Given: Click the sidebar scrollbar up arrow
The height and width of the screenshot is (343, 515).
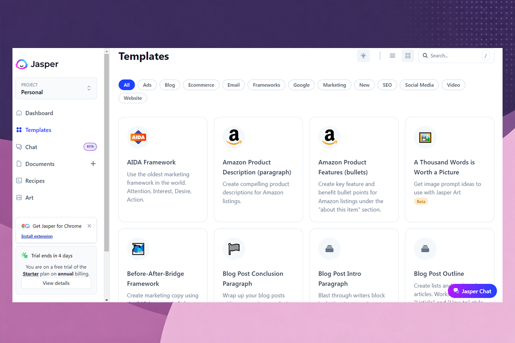Looking at the screenshot, I should [x=107, y=51].
